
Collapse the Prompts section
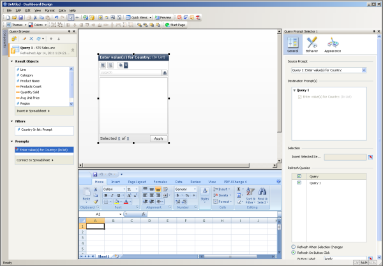pos(11,142)
